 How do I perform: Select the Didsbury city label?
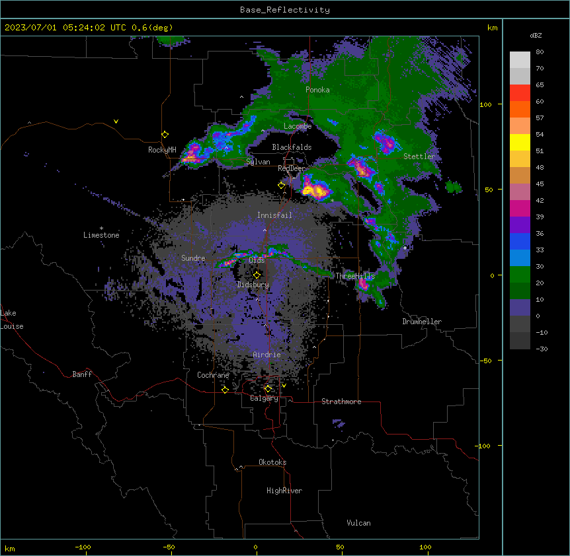(x=253, y=285)
